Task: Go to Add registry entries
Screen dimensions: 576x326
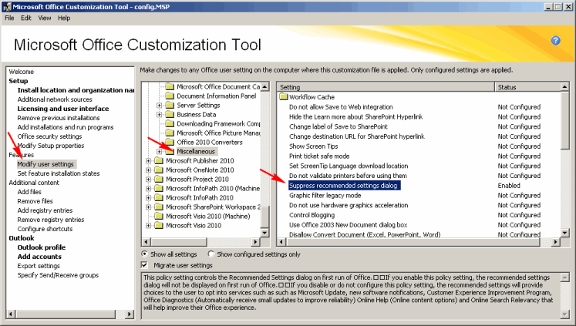Action: (45, 210)
